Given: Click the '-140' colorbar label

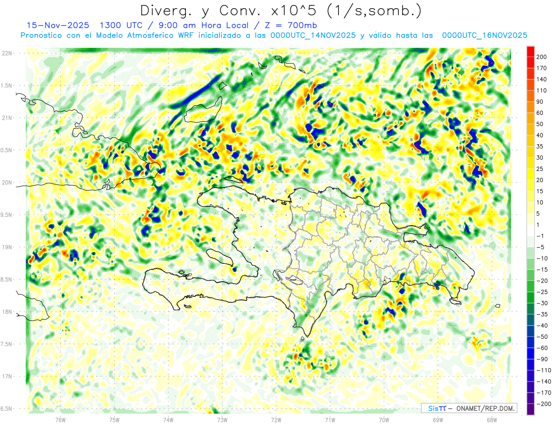Looking at the screenshot, I should tap(544, 381).
